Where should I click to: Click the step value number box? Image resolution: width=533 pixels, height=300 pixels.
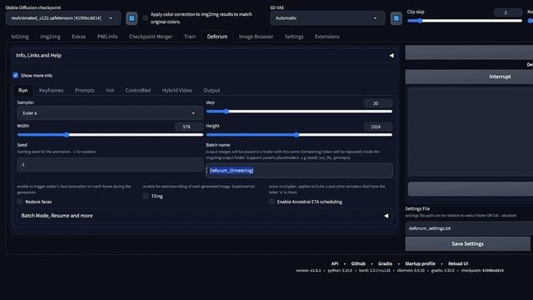[377, 103]
